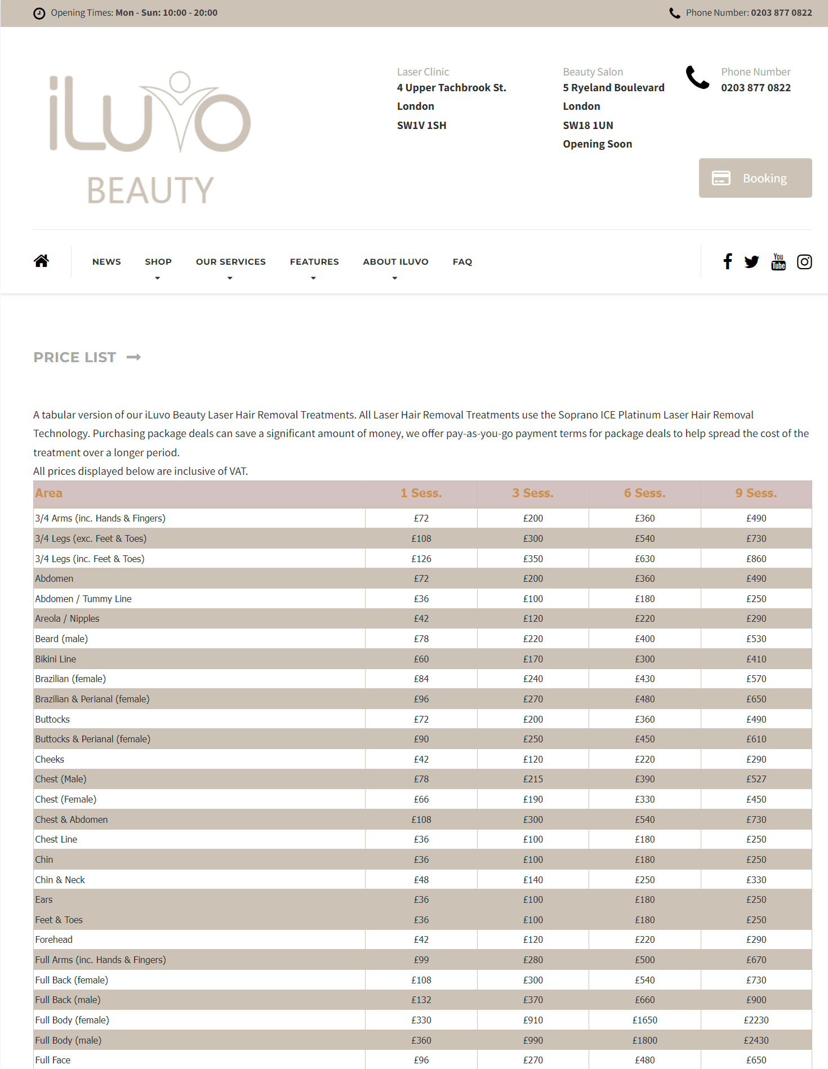Expand the Shop dropdown arrow
Screen dimensions: 828x1069
click(x=158, y=278)
